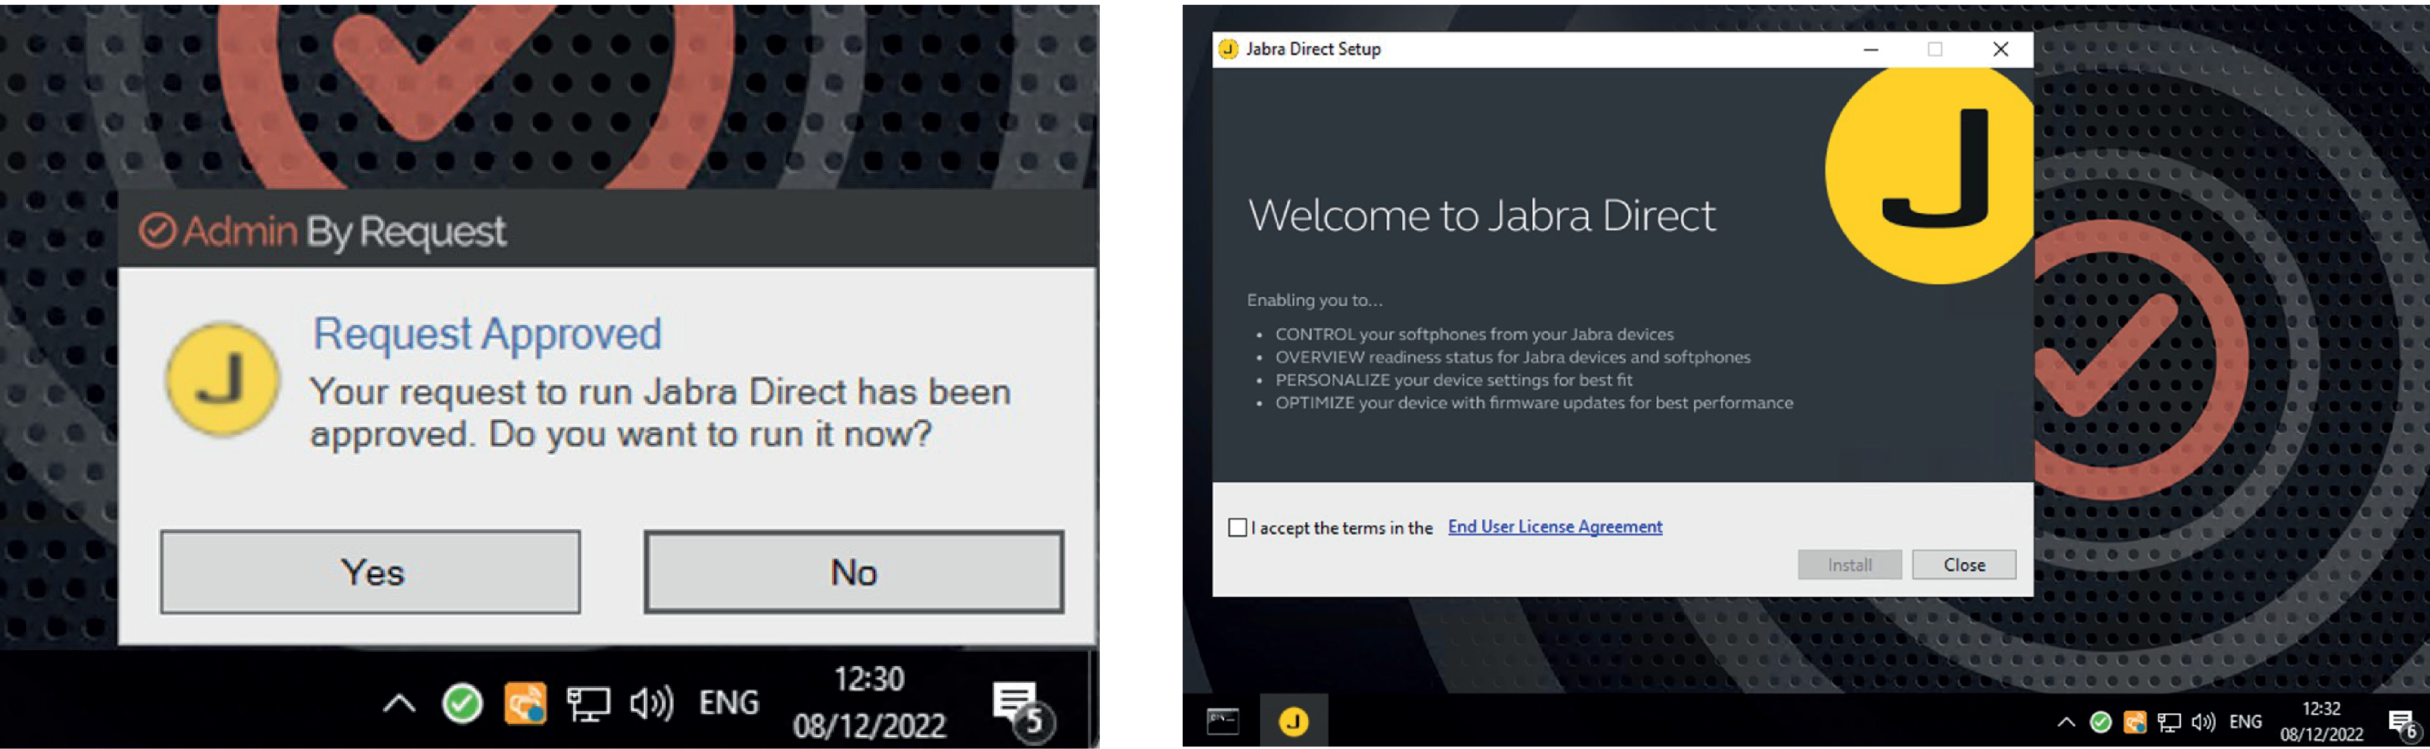The height and width of the screenshot is (749, 2430).
Task: Click Yes in the Request Approved dialog
Action: pyautogui.click(x=370, y=572)
